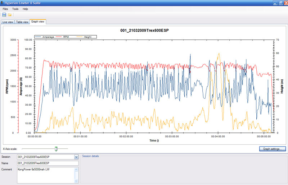This screenshot has width=288, height=185.
Task: Click the X-Axis scale slider handle
Action: tap(56, 149)
